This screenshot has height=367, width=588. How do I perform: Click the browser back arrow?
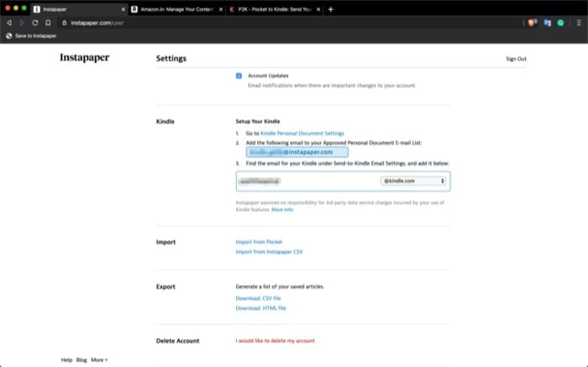click(9, 23)
